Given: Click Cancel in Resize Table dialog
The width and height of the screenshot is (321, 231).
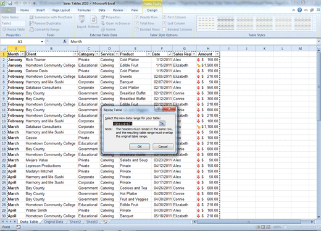Looking at the screenshot, I should (x=163, y=146).
